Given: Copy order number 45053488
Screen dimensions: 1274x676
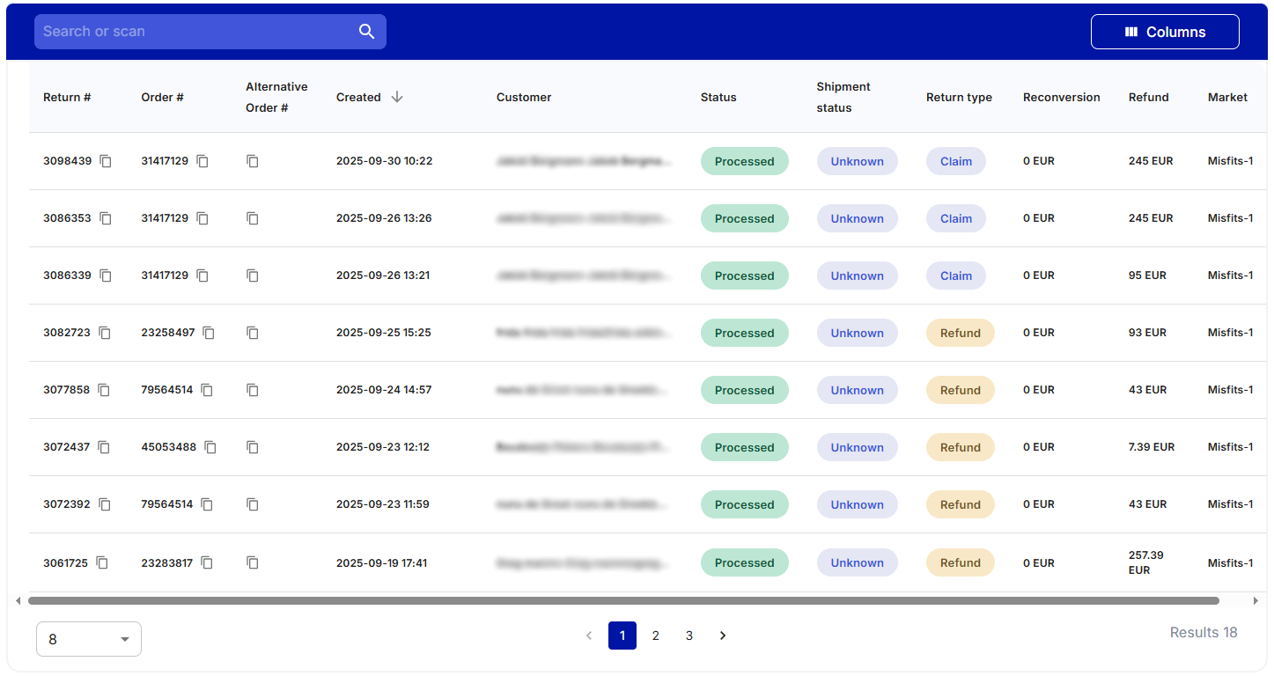Looking at the screenshot, I should [x=210, y=447].
